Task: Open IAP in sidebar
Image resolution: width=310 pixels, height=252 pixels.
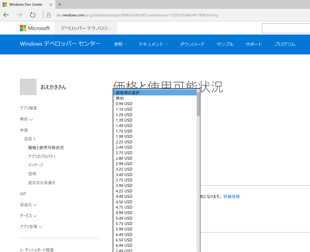Action: pyautogui.click(x=23, y=194)
